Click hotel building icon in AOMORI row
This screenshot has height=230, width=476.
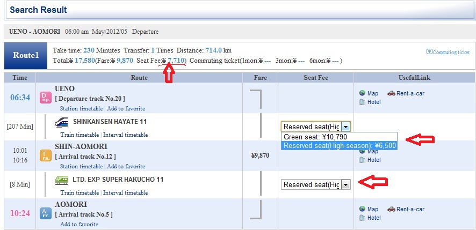[362, 218]
